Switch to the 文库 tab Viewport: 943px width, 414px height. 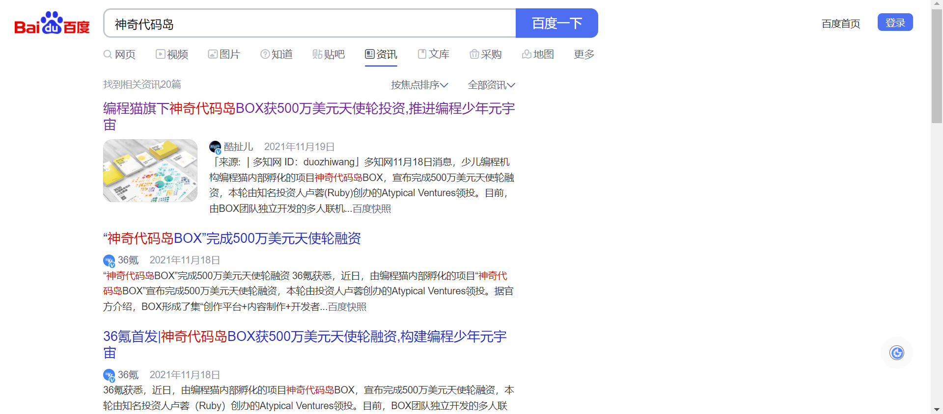(x=434, y=54)
